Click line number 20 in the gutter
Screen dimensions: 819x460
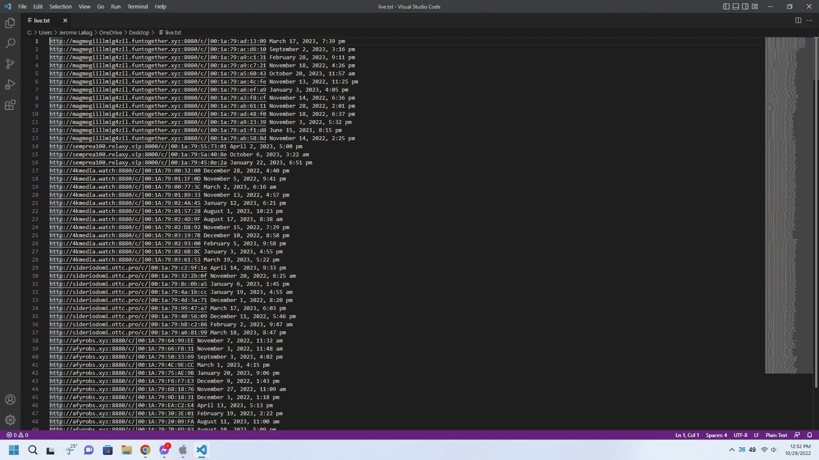pyautogui.click(x=35, y=195)
